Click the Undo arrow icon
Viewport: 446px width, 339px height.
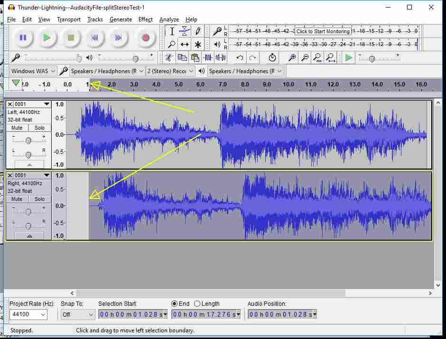click(240, 58)
